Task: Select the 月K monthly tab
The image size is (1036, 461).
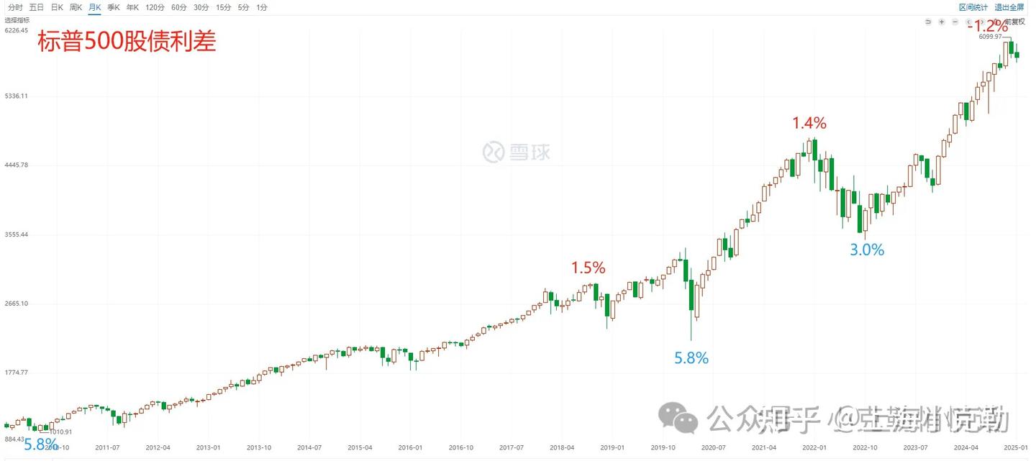Action: pyautogui.click(x=94, y=7)
